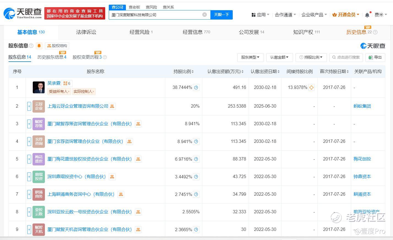Click the 天眼查 logo in header
The image size is (393, 240).
[23, 13]
